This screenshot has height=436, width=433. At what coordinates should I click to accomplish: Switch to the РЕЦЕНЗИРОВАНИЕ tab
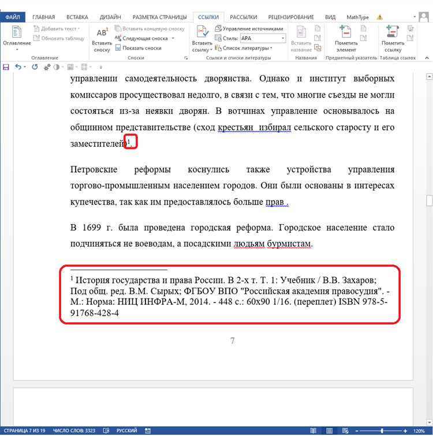point(291,17)
